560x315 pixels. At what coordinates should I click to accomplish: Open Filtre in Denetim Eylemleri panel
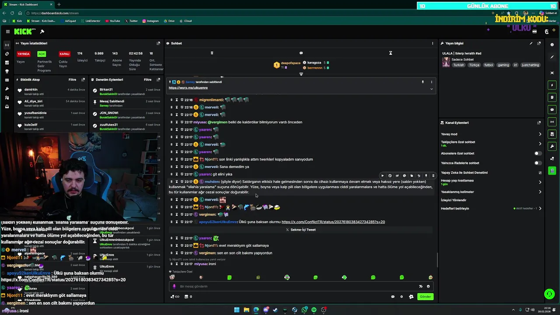coord(148,80)
